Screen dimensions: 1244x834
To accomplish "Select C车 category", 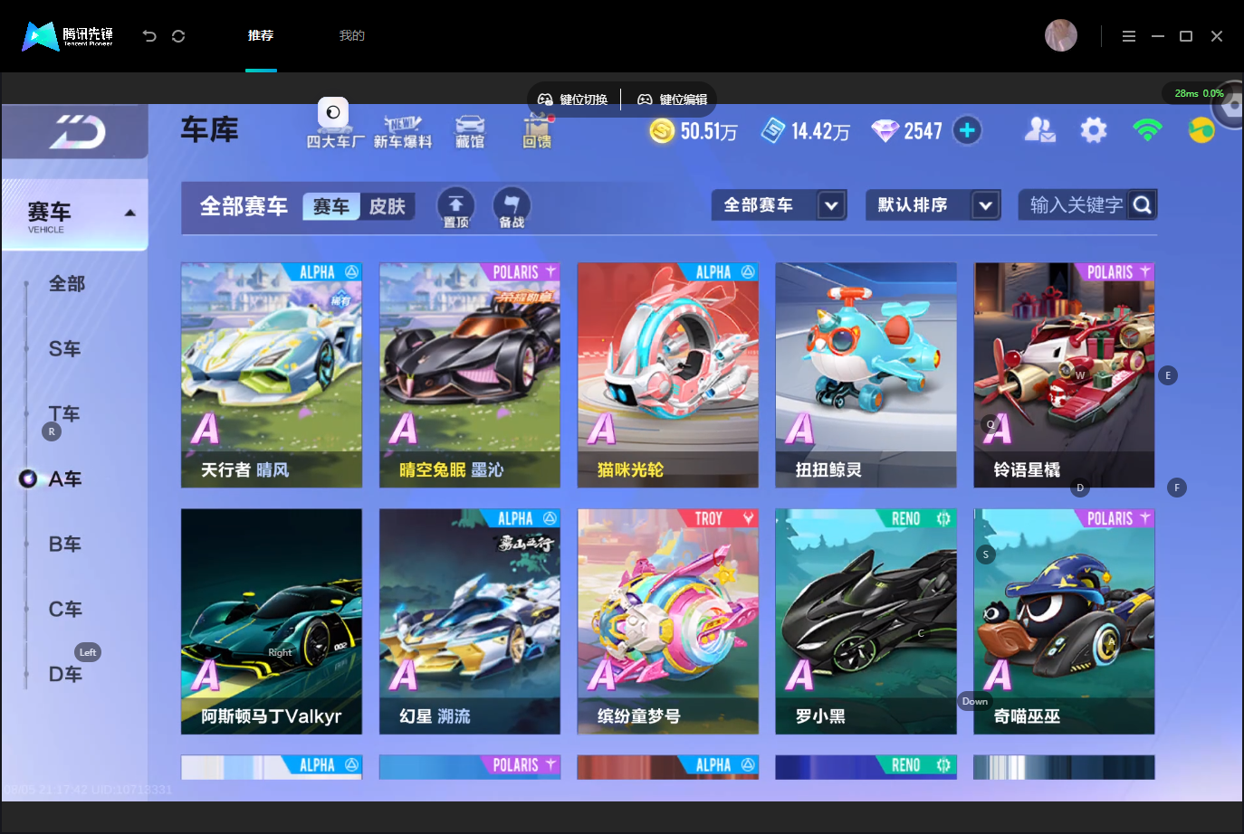I will pos(65,610).
